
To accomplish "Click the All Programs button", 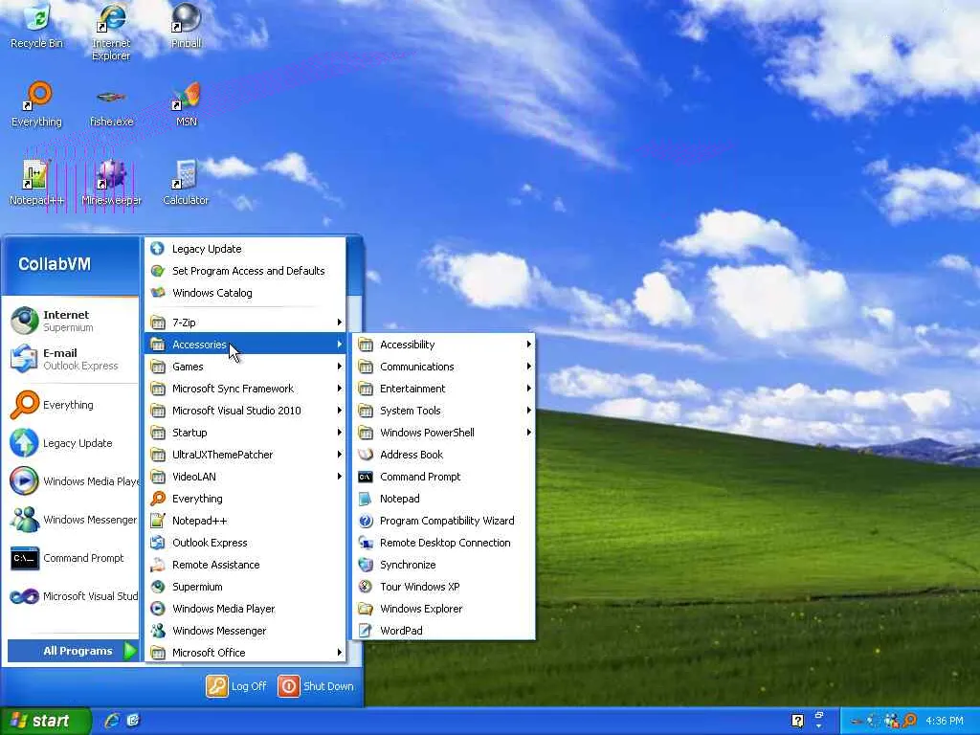I will coord(73,651).
